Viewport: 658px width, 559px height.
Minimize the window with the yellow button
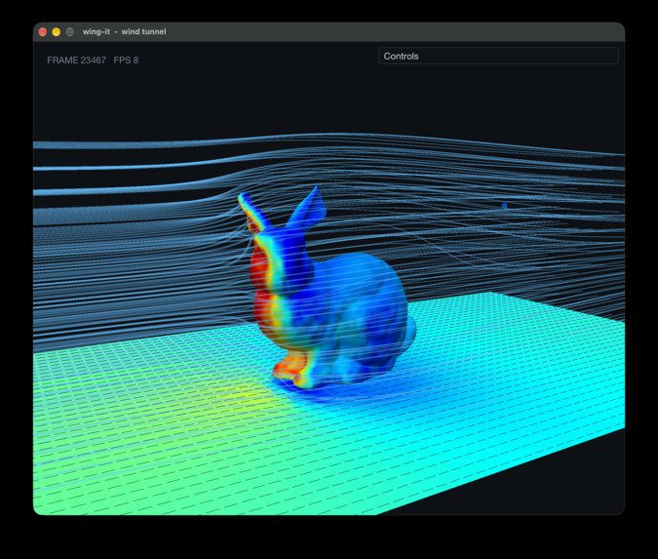tap(57, 32)
